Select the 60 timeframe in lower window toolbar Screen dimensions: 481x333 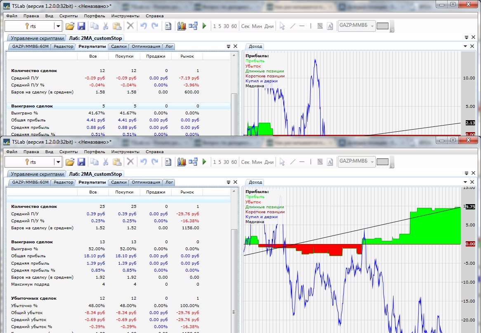(x=234, y=162)
